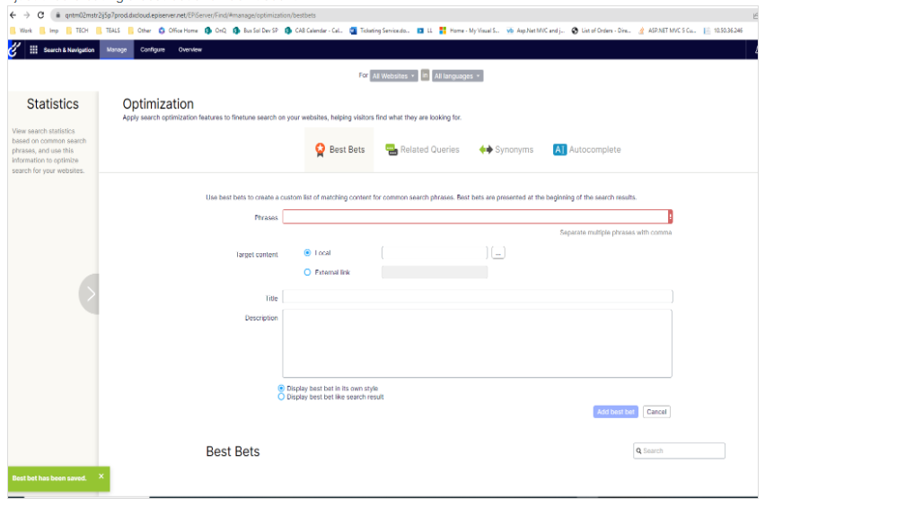Switch to the Configure menu

[x=152, y=50]
